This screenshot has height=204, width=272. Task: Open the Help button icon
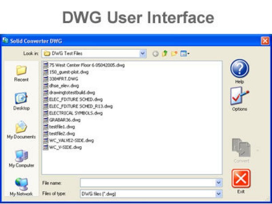click(x=240, y=68)
